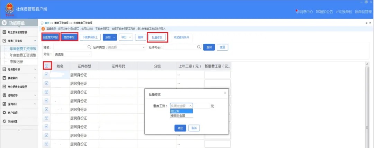Uncheck the second employee row checkbox
Screen dimensions: 374x148
pyautogui.click(x=47, y=83)
